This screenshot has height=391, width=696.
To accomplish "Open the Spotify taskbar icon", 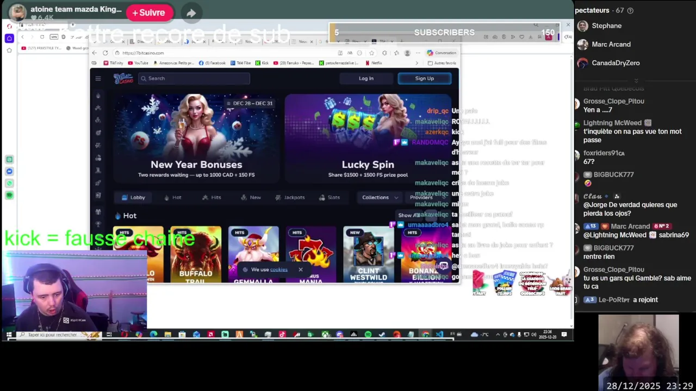I will tap(368, 335).
